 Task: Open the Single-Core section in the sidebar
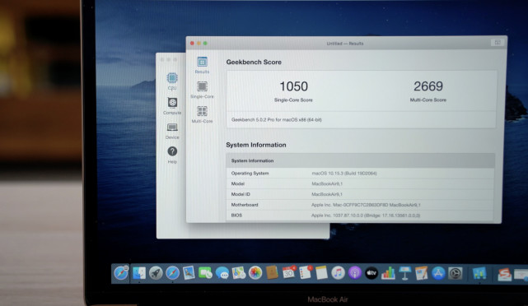[202, 90]
